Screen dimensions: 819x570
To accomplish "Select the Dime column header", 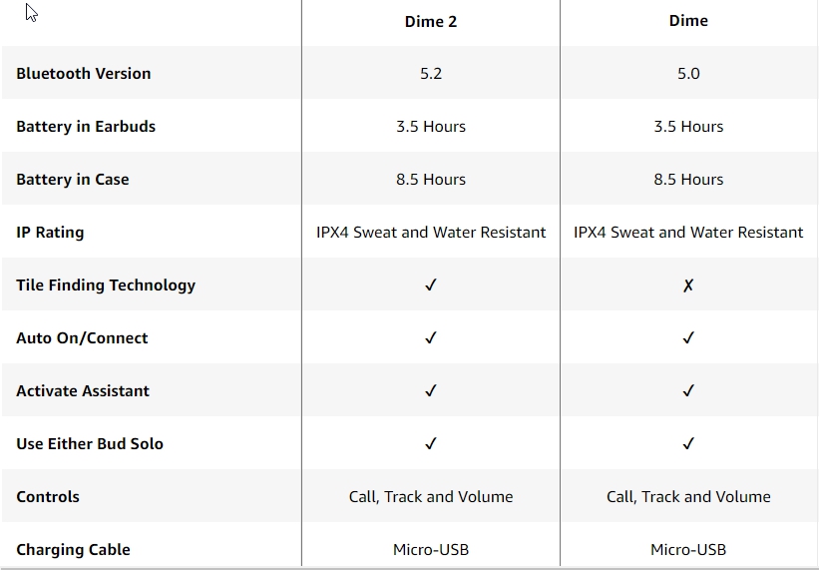I will pyautogui.click(x=688, y=21).
